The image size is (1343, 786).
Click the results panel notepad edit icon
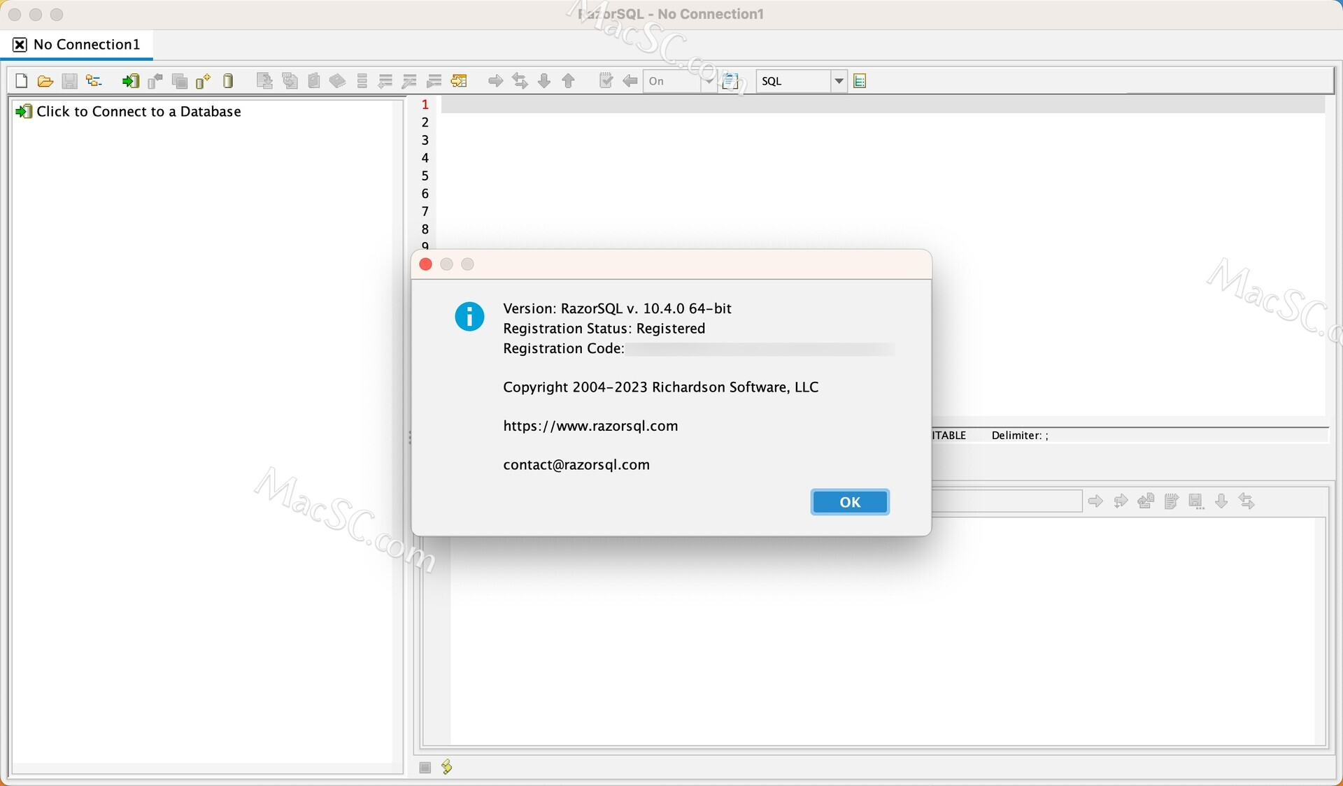[x=1171, y=501]
